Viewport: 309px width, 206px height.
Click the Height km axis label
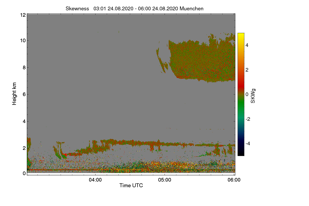pos(14,93)
